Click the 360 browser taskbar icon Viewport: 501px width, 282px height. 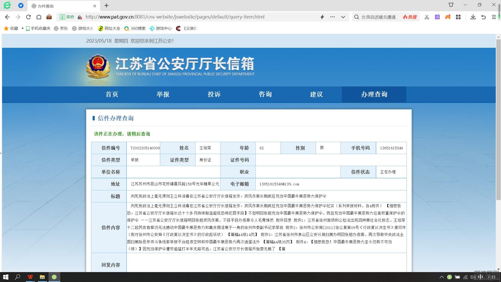54,277
